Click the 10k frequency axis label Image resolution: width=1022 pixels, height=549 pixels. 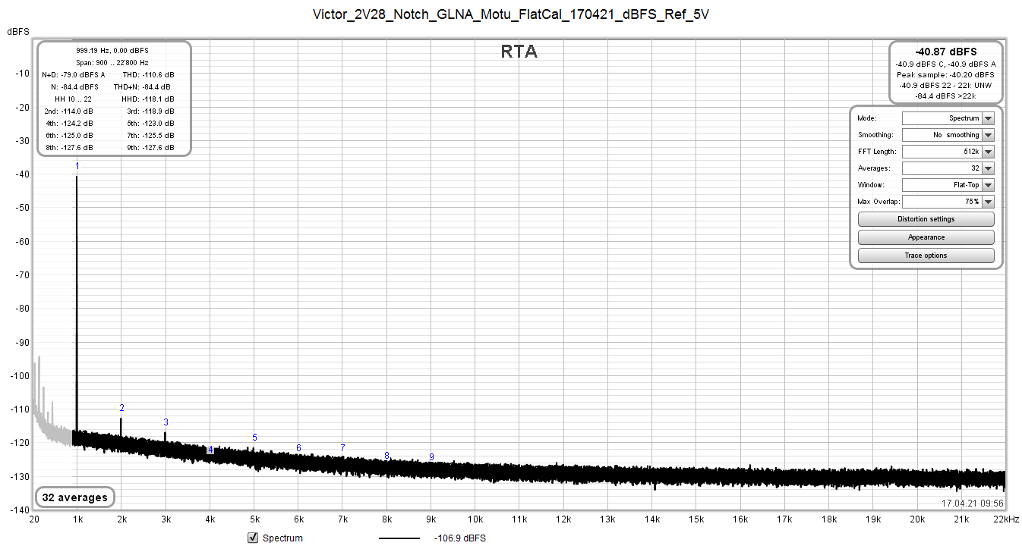pyautogui.click(x=475, y=519)
